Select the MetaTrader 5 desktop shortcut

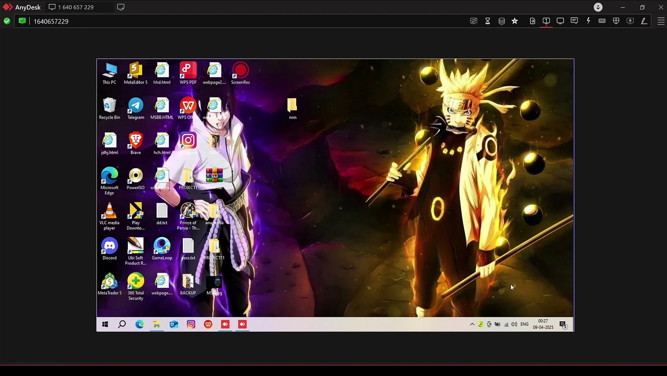110,284
